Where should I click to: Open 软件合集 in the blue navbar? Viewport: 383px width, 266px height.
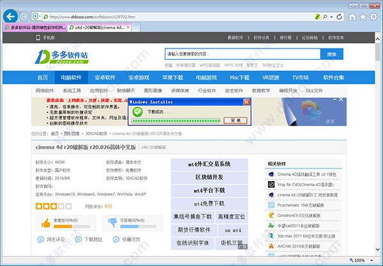pos(333,78)
